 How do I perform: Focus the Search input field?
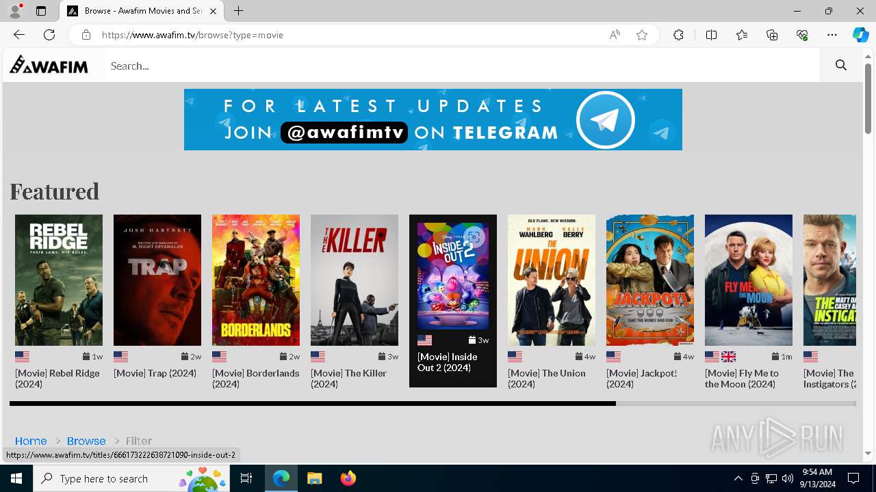pyautogui.click(x=461, y=66)
